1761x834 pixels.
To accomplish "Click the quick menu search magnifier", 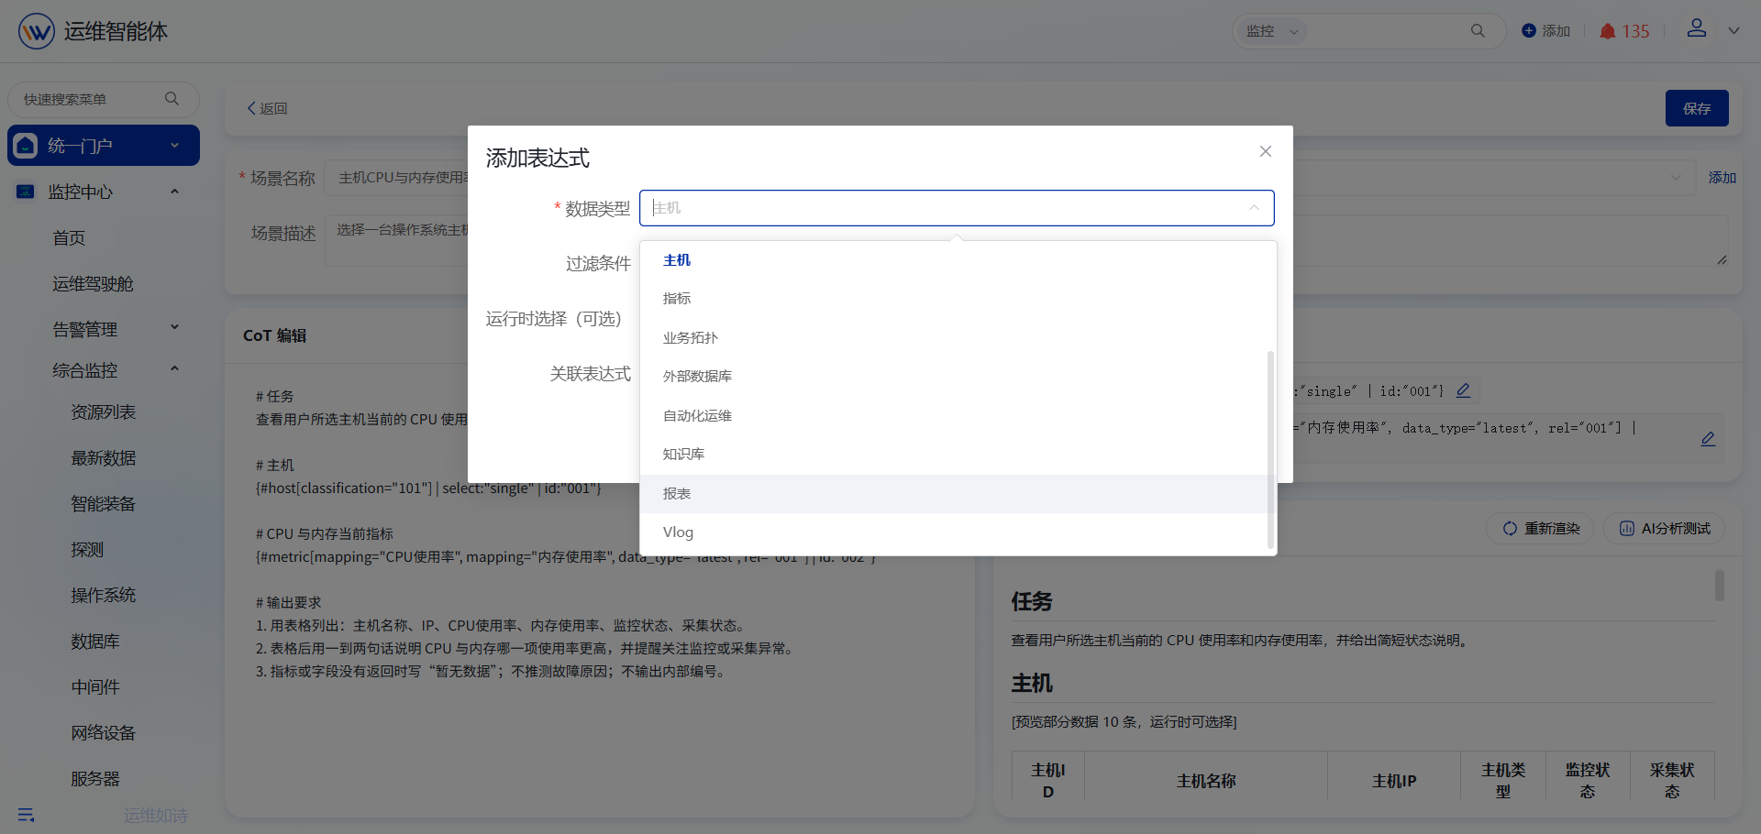I will 172,99.
